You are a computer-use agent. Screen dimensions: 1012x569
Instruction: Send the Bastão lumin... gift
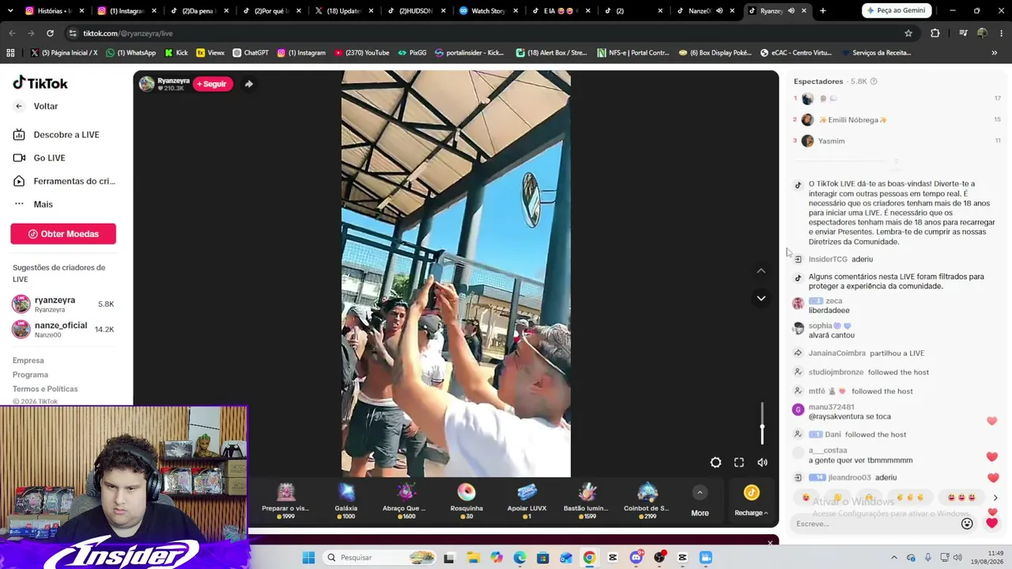coord(586,502)
